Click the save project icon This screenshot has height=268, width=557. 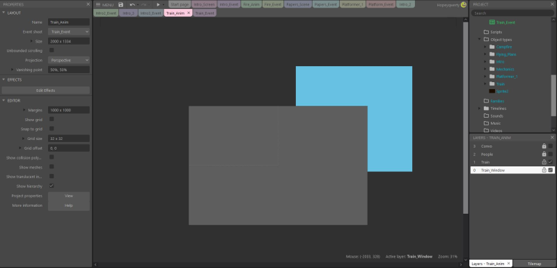click(120, 5)
